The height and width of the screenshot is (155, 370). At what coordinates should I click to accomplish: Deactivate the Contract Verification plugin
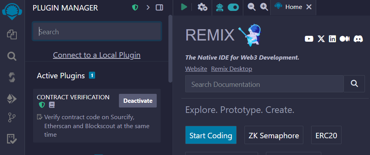tap(138, 101)
